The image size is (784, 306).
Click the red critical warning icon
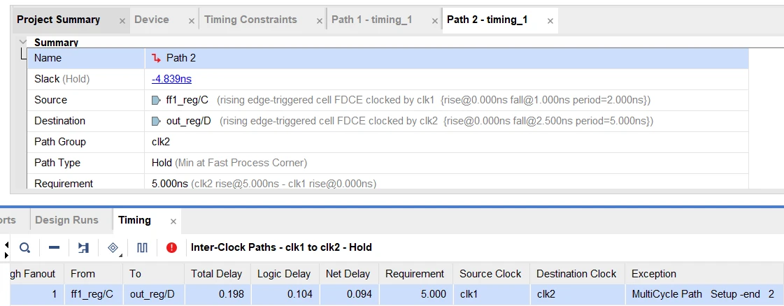171,247
